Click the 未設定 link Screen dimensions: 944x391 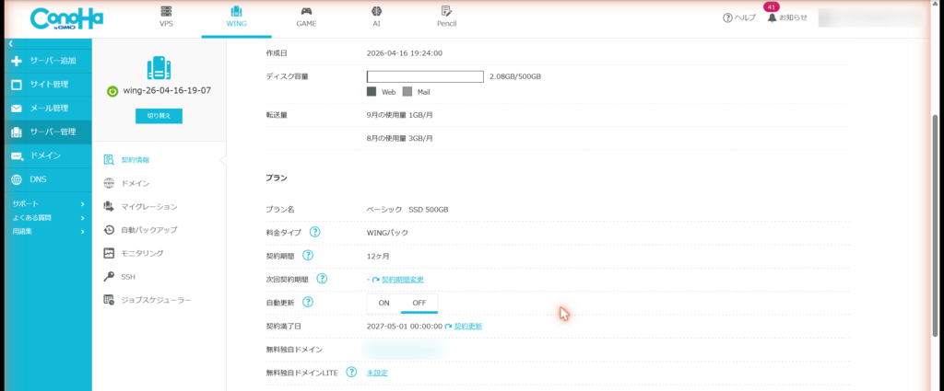tap(377, 373)
